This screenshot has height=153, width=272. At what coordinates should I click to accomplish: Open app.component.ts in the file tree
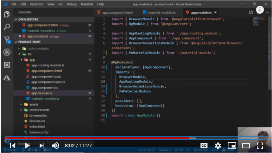[x=45, y=87]
